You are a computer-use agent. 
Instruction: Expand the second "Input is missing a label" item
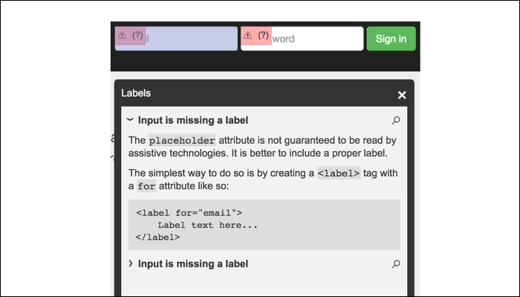[130, 264]
